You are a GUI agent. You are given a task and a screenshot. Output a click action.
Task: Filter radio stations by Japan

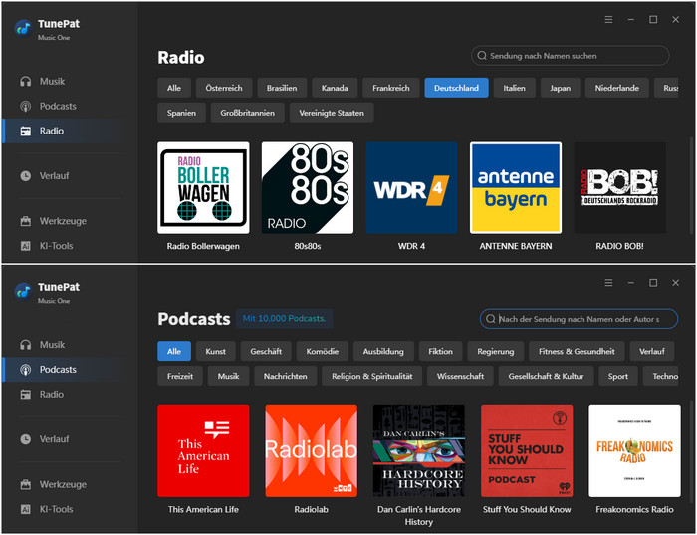tap(560, 88)
